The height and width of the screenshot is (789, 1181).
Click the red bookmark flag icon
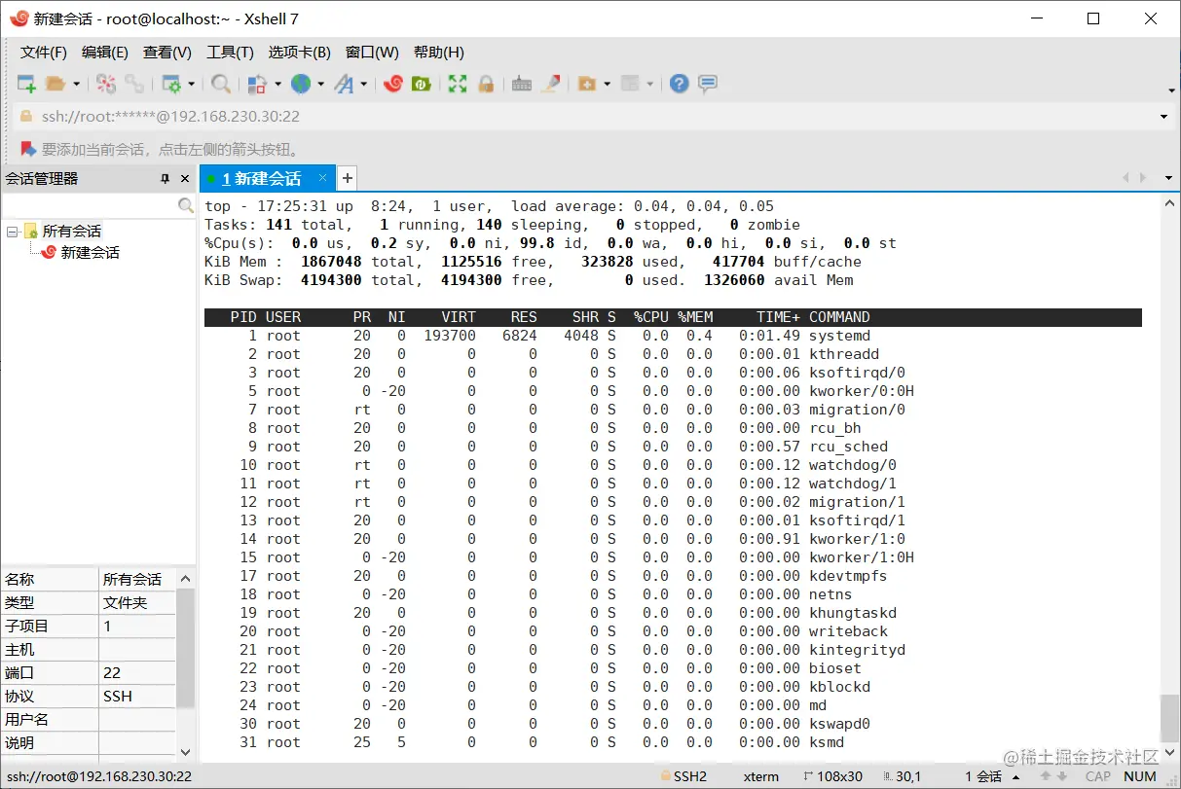[28, 149]
